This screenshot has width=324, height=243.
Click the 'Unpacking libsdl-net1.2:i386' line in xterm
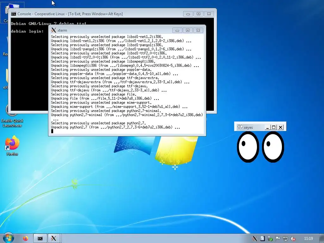tap(121, 41)
